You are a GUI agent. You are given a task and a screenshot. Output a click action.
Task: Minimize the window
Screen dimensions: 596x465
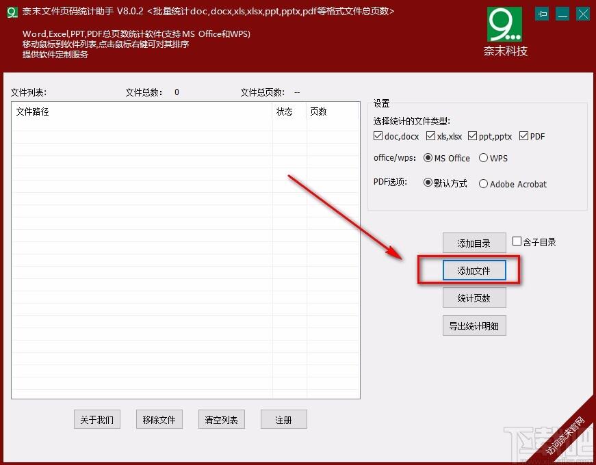point(562,14)
